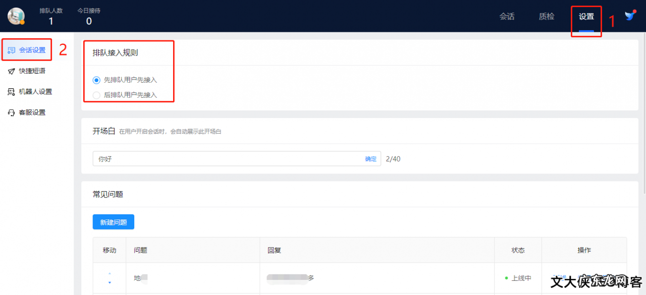
Task: Click the 机器人设置 robot icon
Action: coord(12,92)
